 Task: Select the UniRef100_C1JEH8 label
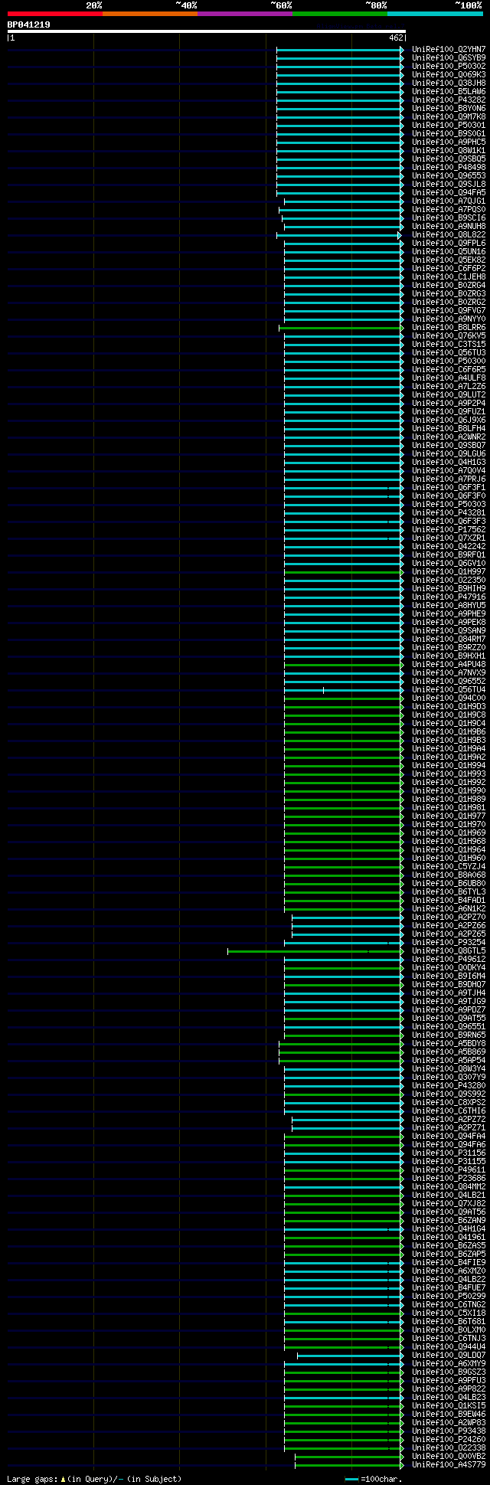[x=449, y=276]
